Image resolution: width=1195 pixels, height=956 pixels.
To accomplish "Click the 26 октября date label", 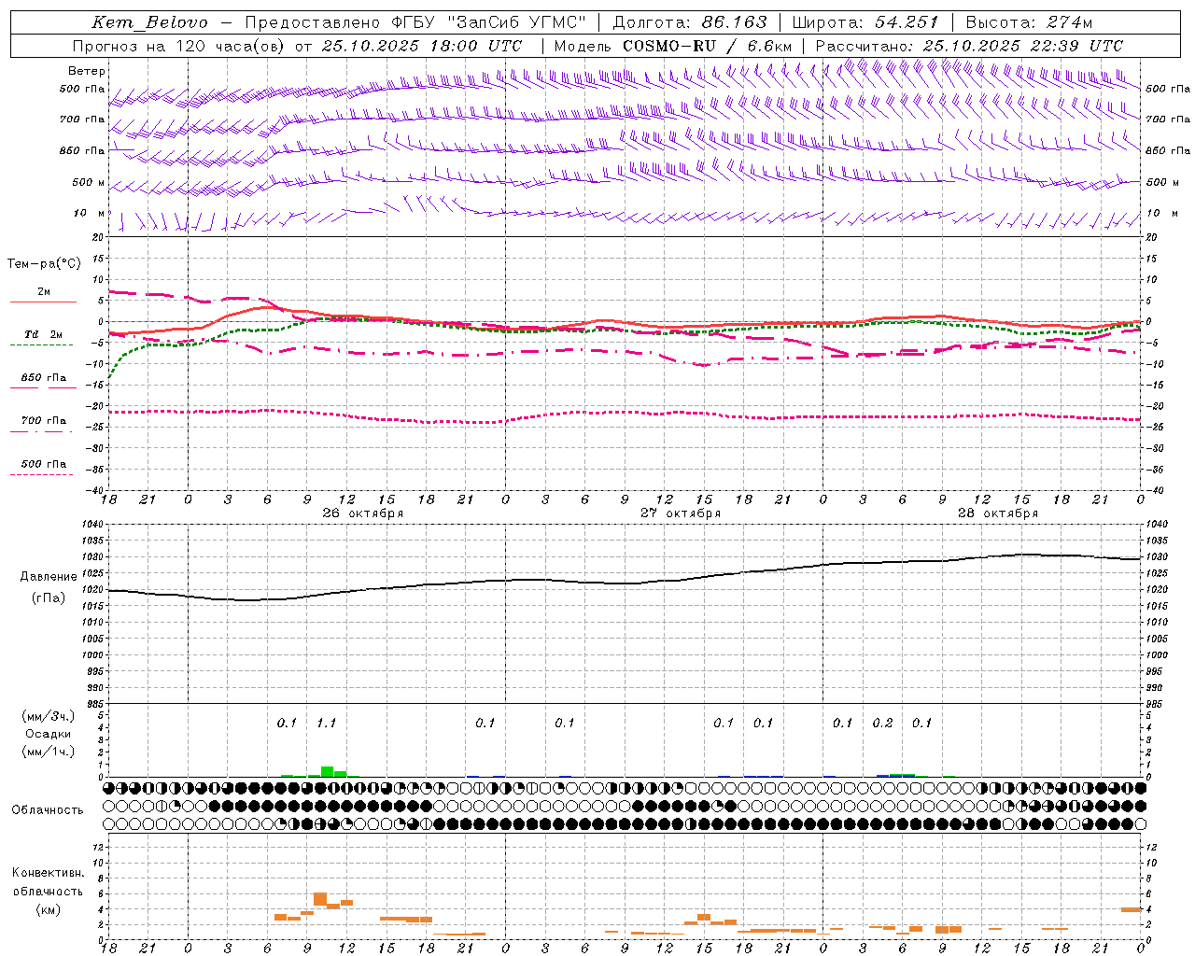I will pos(363,513).
